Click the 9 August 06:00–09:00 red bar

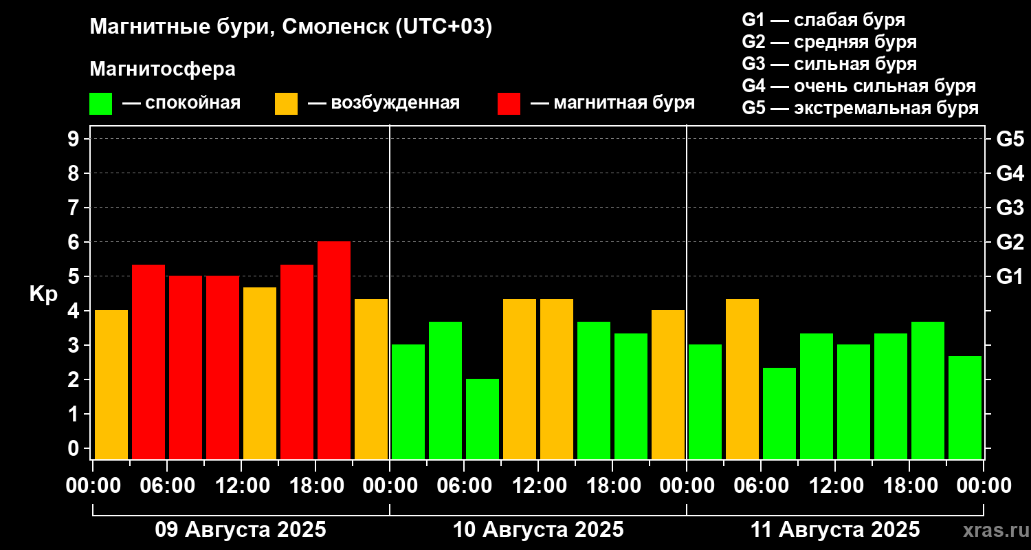pyautogui.click(x=186, y=367)
